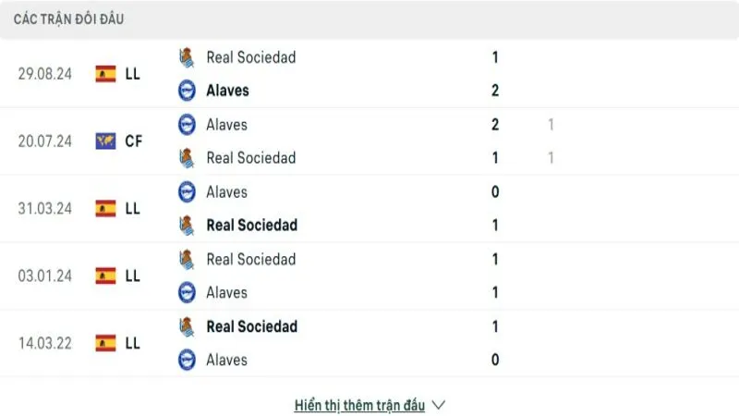Click the "CÁC TRẬN ĐỐI ĐẦU" section header
This screenshot has height=416, width=739.
(x=69, y=18)
